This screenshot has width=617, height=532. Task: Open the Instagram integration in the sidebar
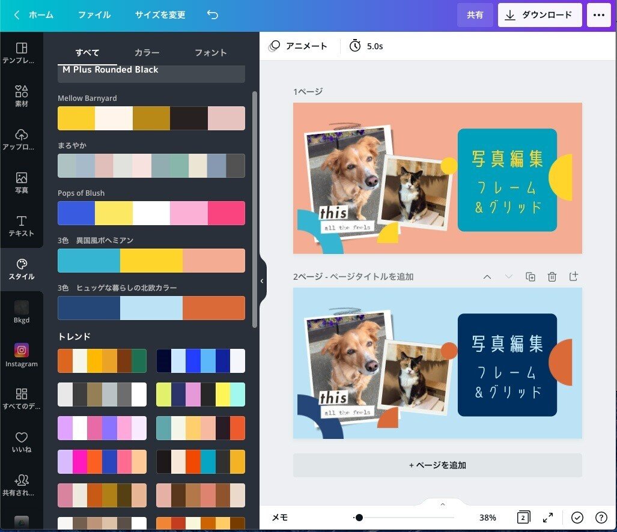[21, 354]
